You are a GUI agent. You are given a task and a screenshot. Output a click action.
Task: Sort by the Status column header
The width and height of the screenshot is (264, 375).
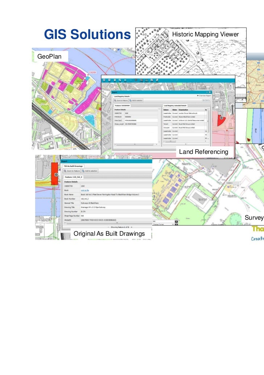[174, 110]
